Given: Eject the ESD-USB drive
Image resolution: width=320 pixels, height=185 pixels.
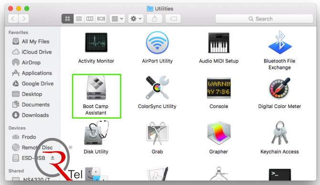Looking at the screenshot, I should point(53,158).
